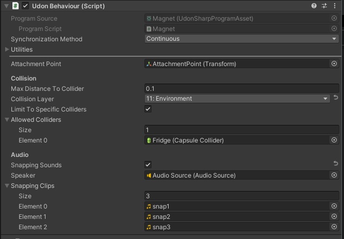Click the Fridge capsule collider icon

[149, 140]
